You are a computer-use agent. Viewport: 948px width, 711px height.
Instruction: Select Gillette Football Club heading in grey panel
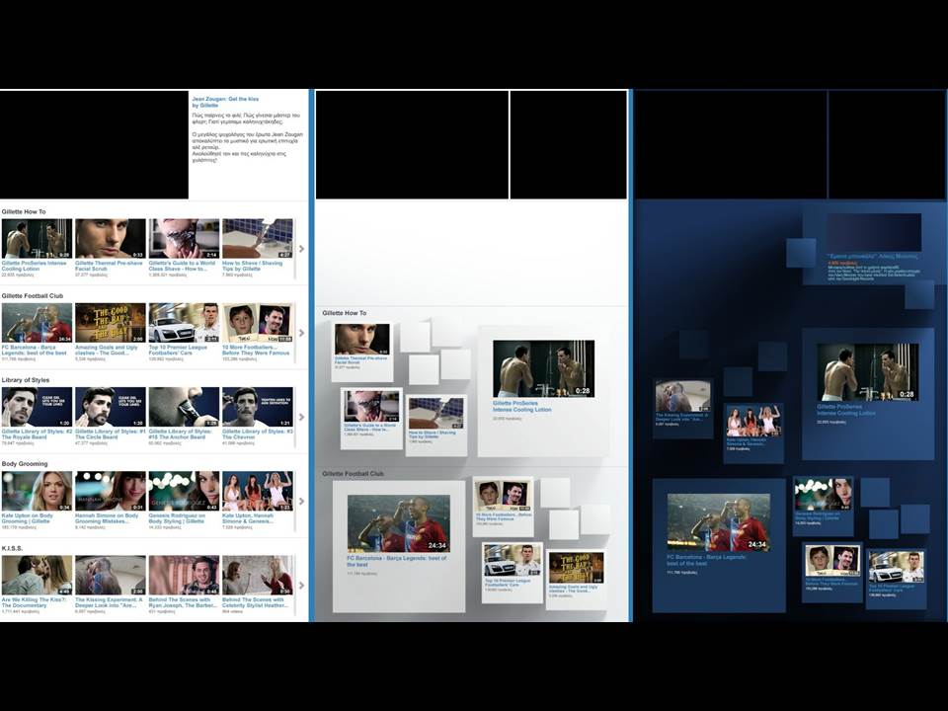354,474
